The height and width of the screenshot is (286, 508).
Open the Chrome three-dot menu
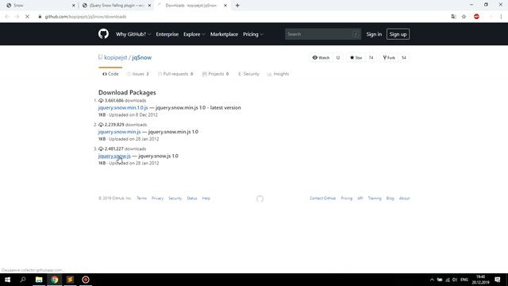(501, 17)
